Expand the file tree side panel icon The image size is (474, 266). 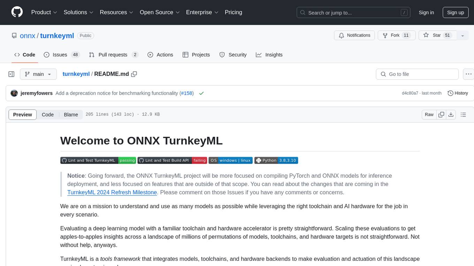(12, 74)
